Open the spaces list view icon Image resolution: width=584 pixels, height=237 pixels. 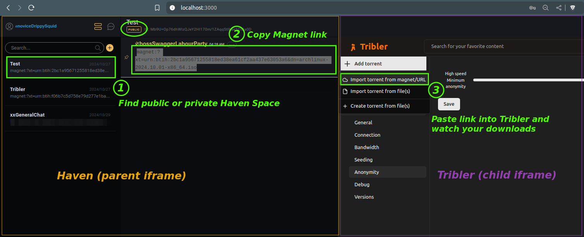pyautogui.click(x=98, y=26)
